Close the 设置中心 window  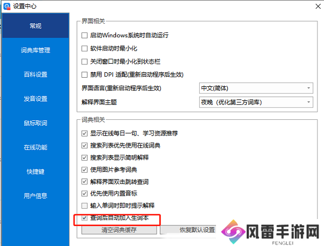tap(318, 6)
